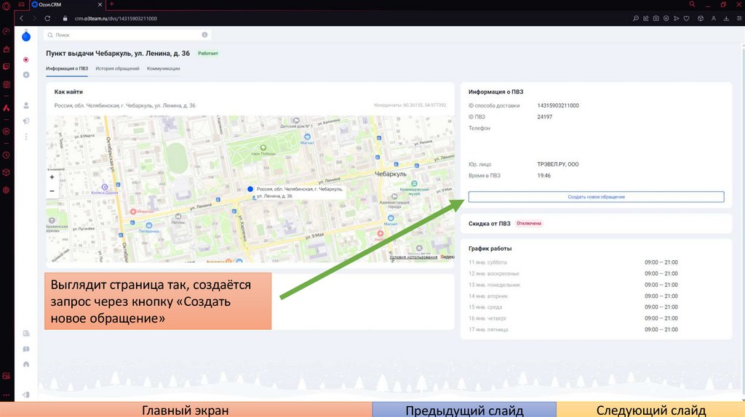Select the Ozon.CRM browser tab
Screen dimensions: 745x417
coord(66,4)
